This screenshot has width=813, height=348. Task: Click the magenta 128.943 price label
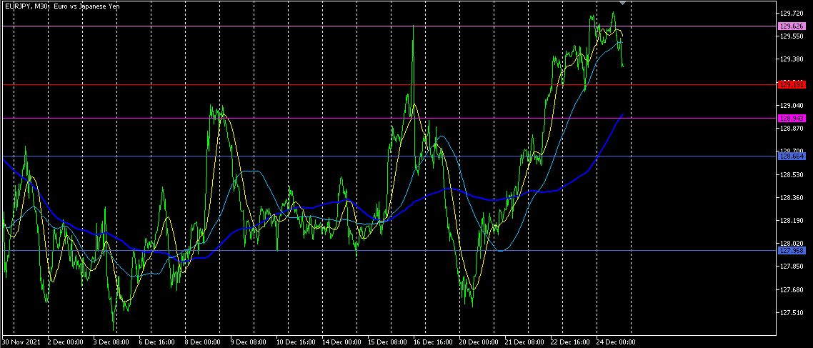(x=792, y=119)
